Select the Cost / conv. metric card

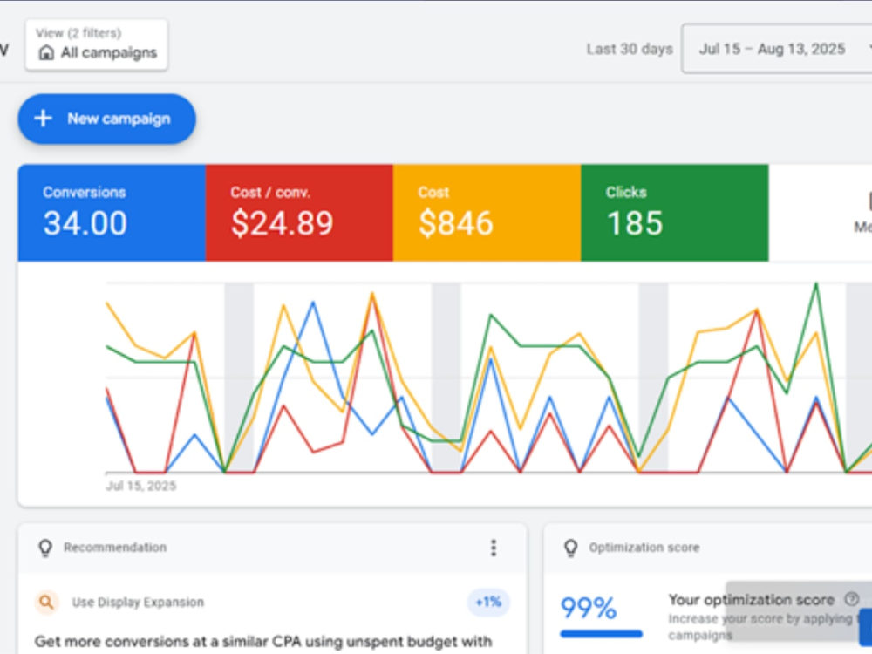(299, 213)
